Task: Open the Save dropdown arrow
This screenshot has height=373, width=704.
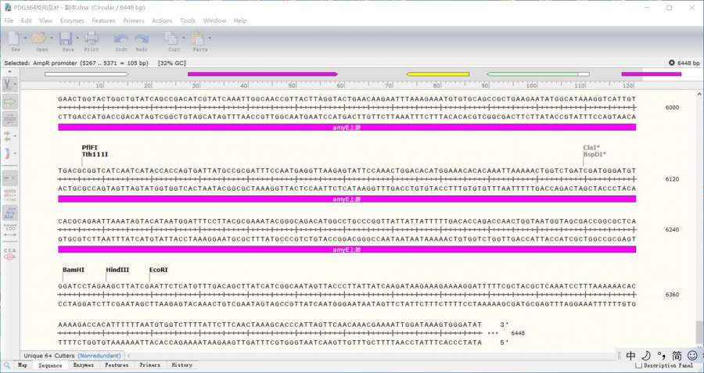Action: point(77,38)
